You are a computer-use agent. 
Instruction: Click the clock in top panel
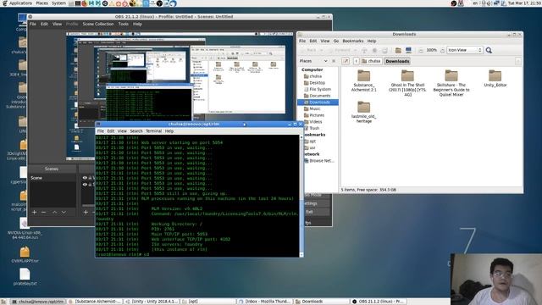524,3
